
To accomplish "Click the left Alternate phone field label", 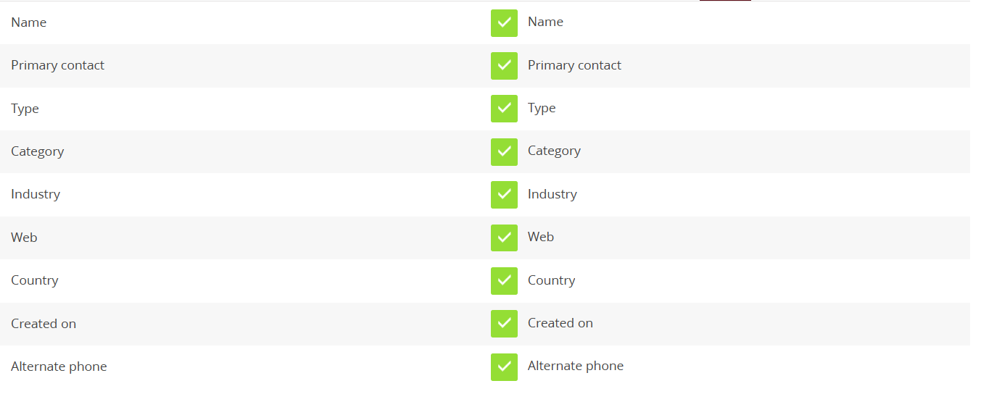I will 59,366.
